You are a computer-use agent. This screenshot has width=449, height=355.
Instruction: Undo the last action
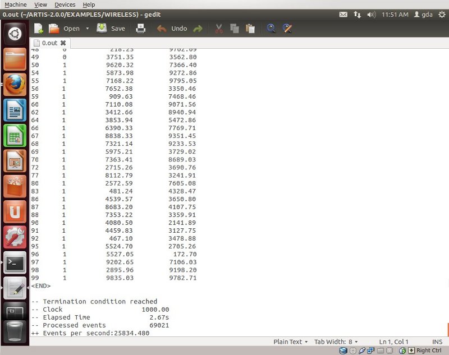click(172, 29)
